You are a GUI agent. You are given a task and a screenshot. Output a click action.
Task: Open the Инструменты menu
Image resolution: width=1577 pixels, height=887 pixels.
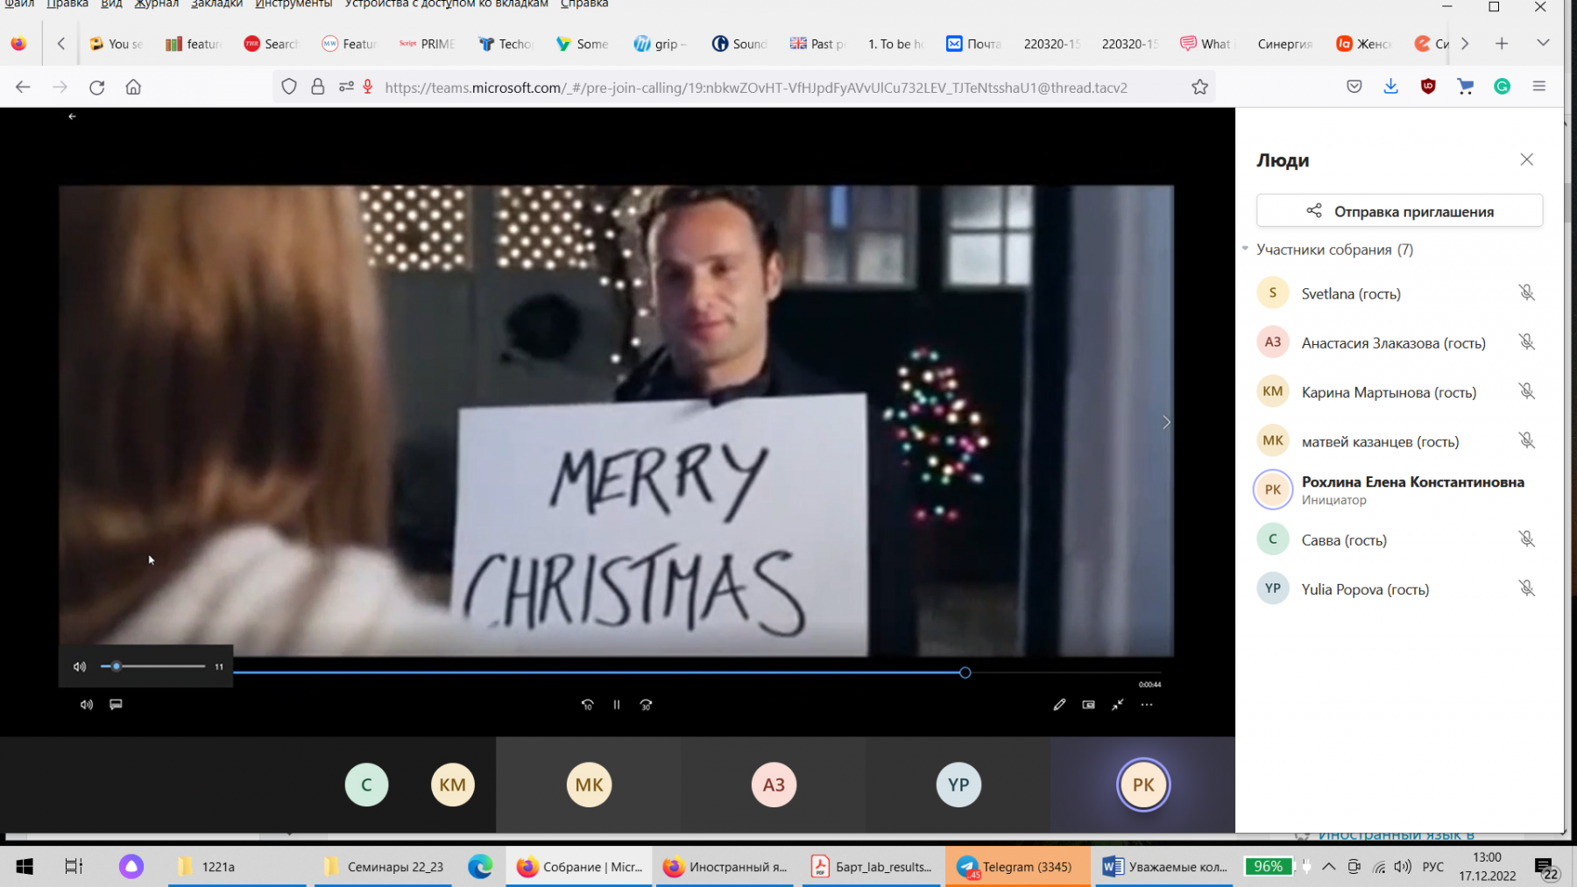[293, 4]
